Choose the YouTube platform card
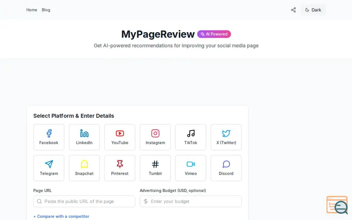352x220 pixels. click(x=120, y=137)
